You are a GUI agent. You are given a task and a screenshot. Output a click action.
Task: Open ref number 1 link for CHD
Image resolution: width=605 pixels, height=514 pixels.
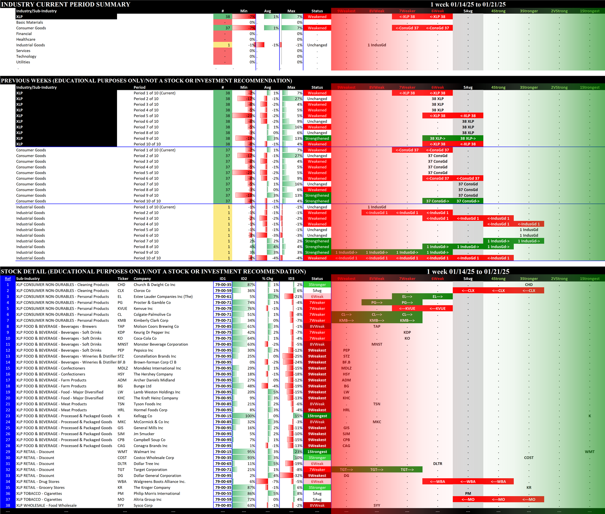pyautogui.click(x=8, y=285)
